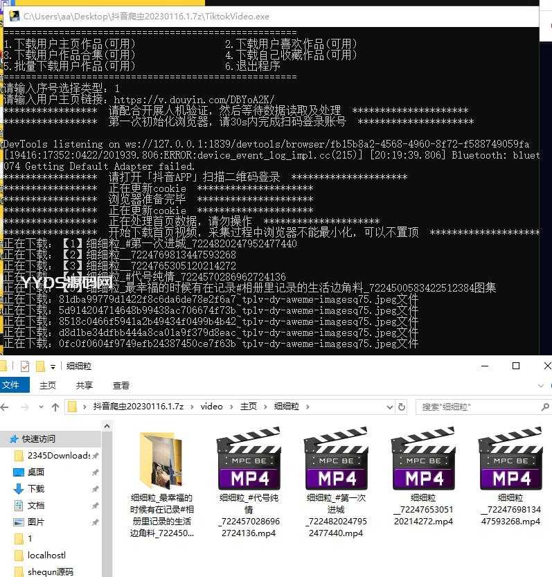This screenshot has width=552, height=577.
Task: Select the 细细粒_#代号纯情 MP4 file
Action: (249, 483)
